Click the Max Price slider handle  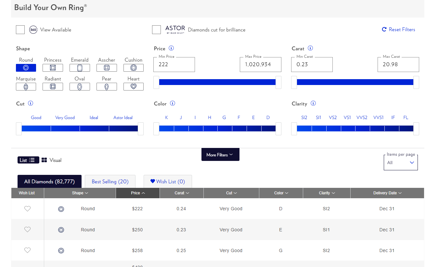point(278,82)
